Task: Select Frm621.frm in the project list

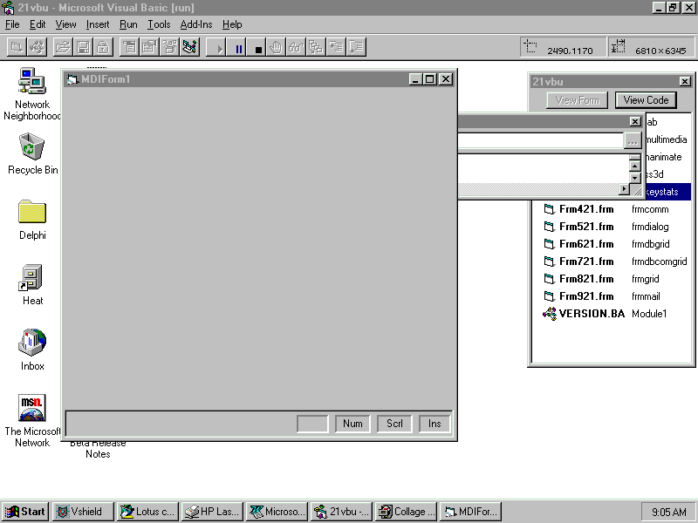Action: (x=585, y=244)
